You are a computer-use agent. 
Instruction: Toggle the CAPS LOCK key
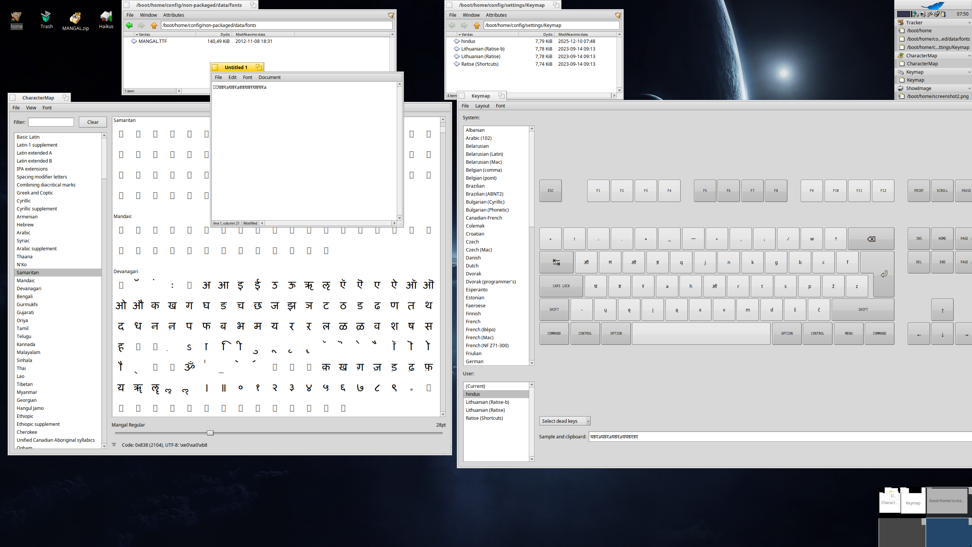pyautogui.click(x=561, y=286)
